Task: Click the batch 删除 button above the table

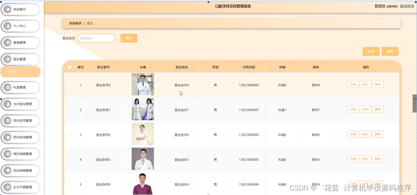Action: point(390,51)
